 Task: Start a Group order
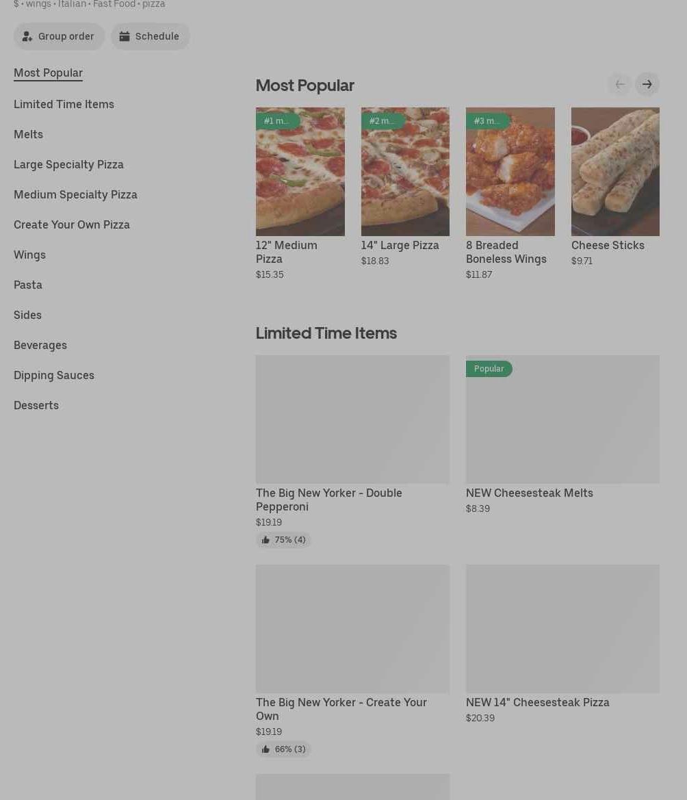point(59,37)
